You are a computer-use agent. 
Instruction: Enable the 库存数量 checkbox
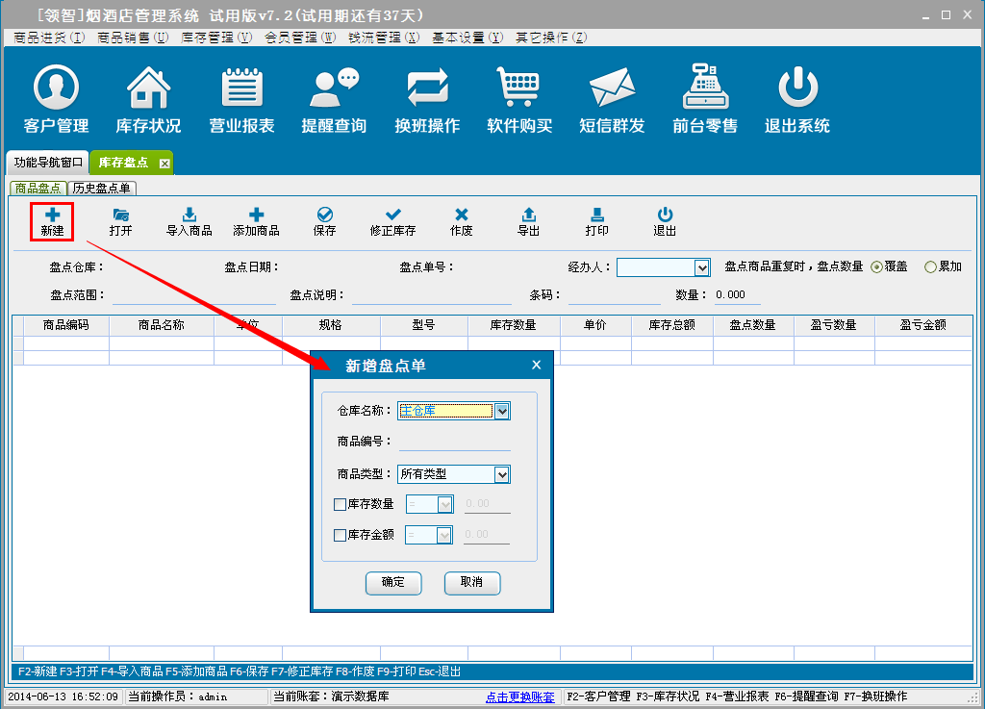click(x=340, y=504)
